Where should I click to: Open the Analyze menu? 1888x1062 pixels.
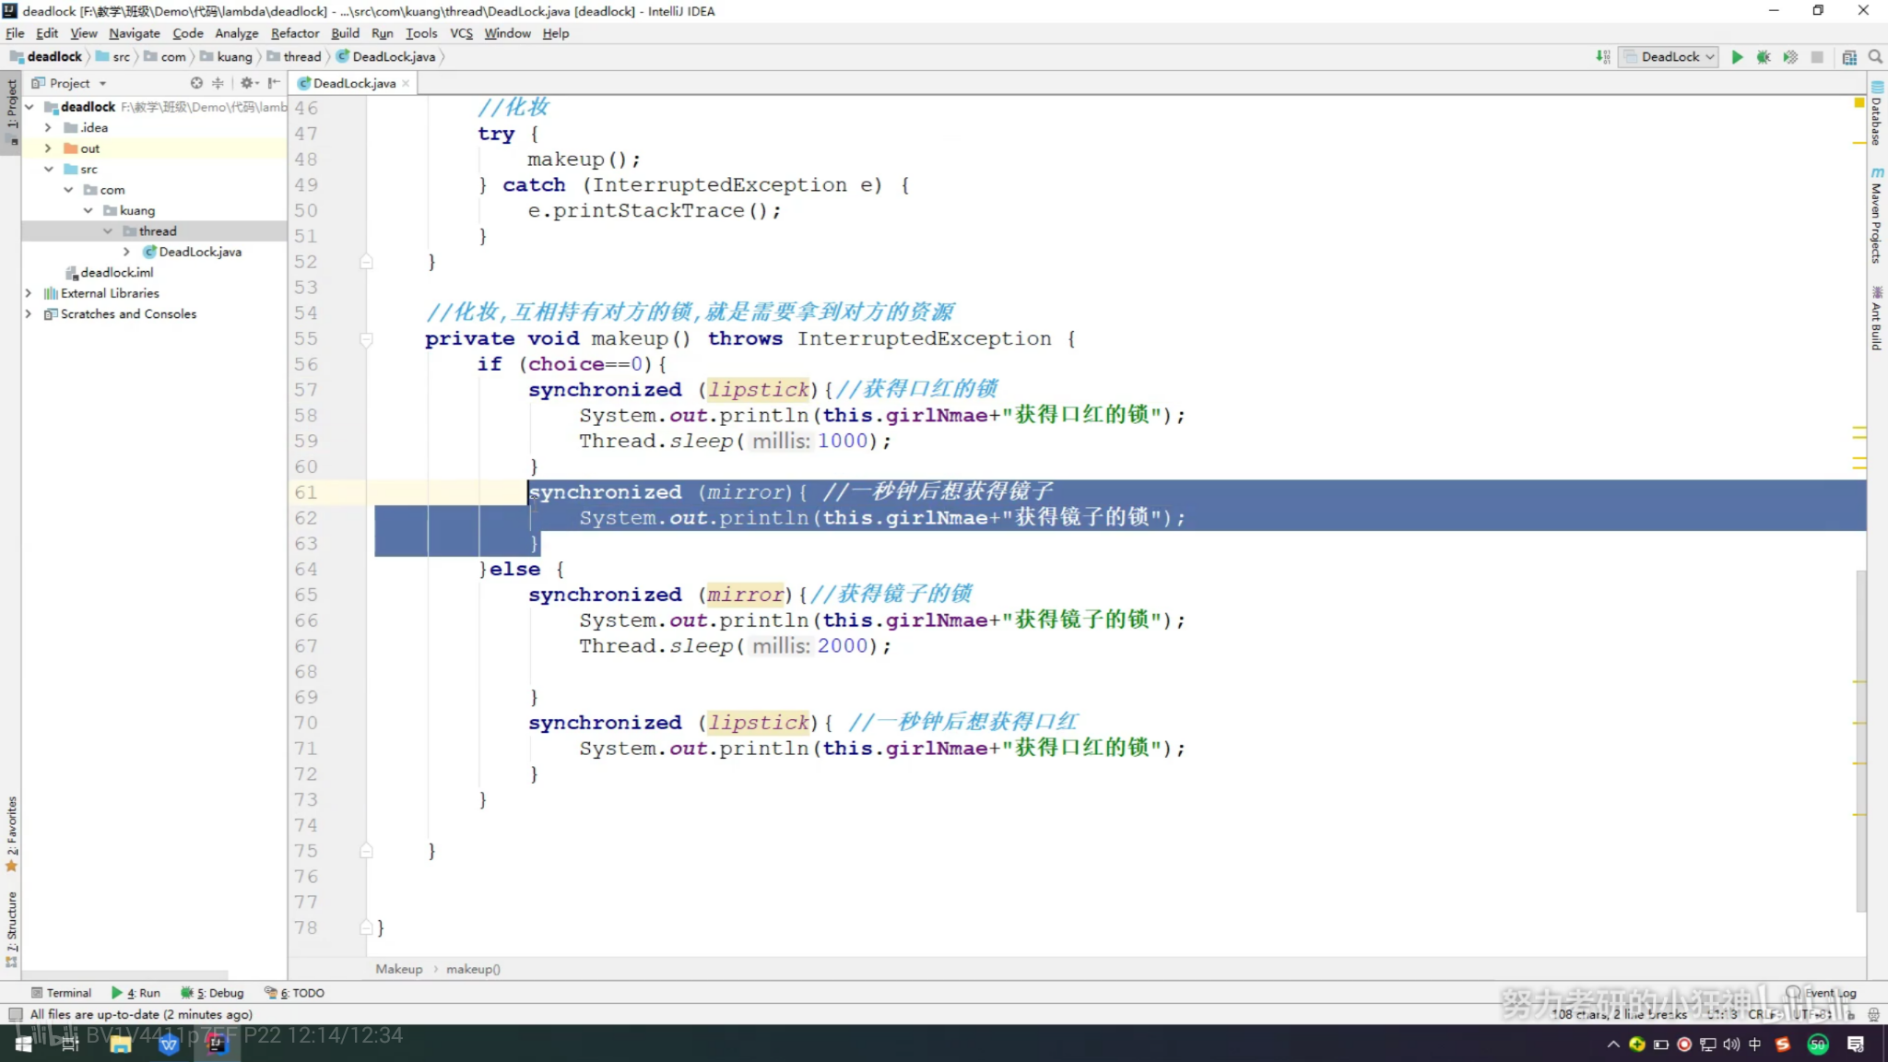click(x=237, y=33)
